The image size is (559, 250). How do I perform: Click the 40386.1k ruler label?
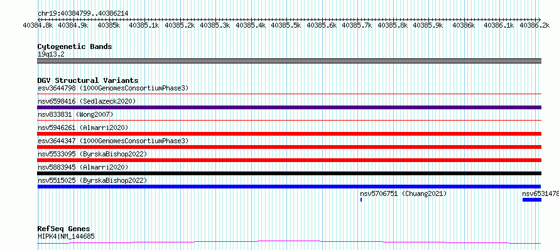click(x=499, y=25)
